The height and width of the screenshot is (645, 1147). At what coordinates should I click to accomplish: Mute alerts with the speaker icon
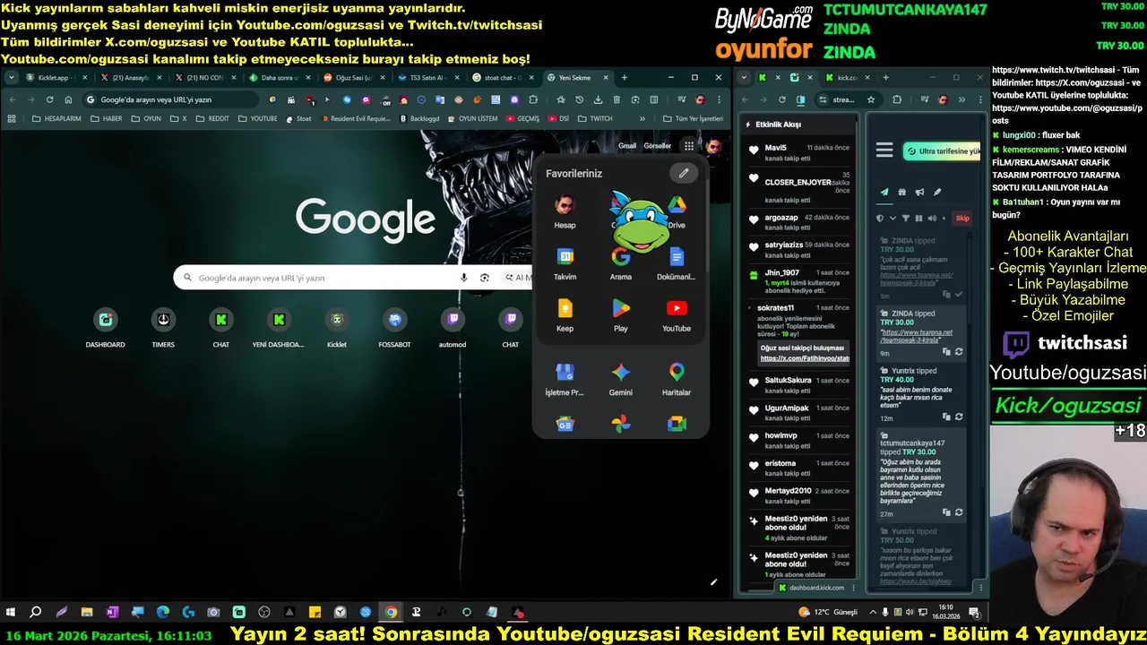click(x=931, y=218)
